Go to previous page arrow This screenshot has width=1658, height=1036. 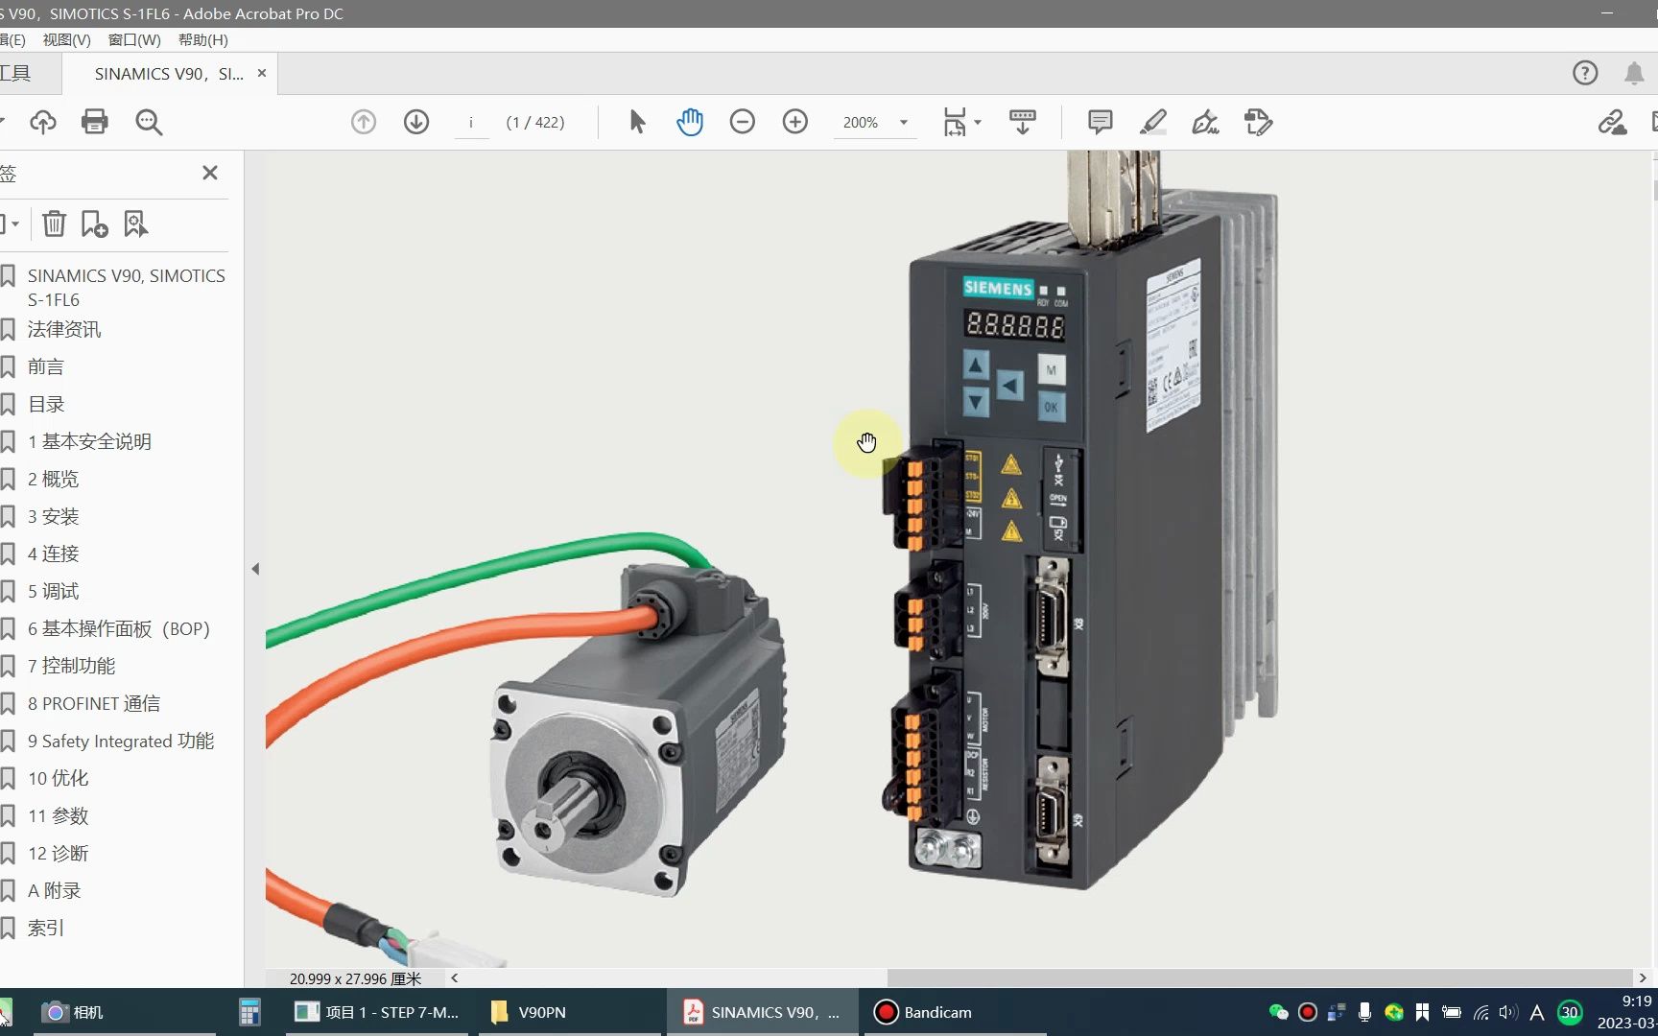pos(364,122)
